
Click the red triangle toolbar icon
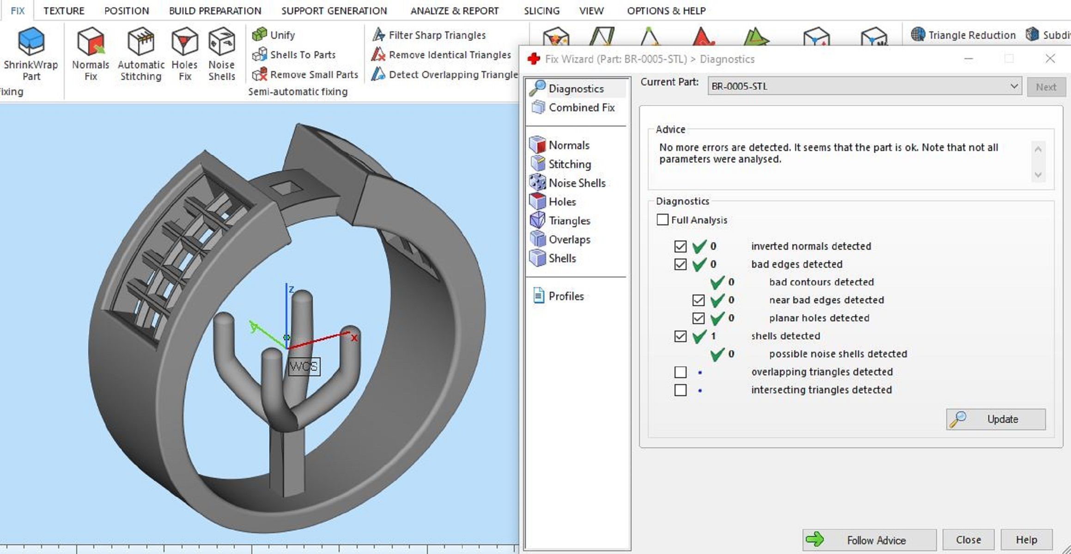click(x=703, y=36)
